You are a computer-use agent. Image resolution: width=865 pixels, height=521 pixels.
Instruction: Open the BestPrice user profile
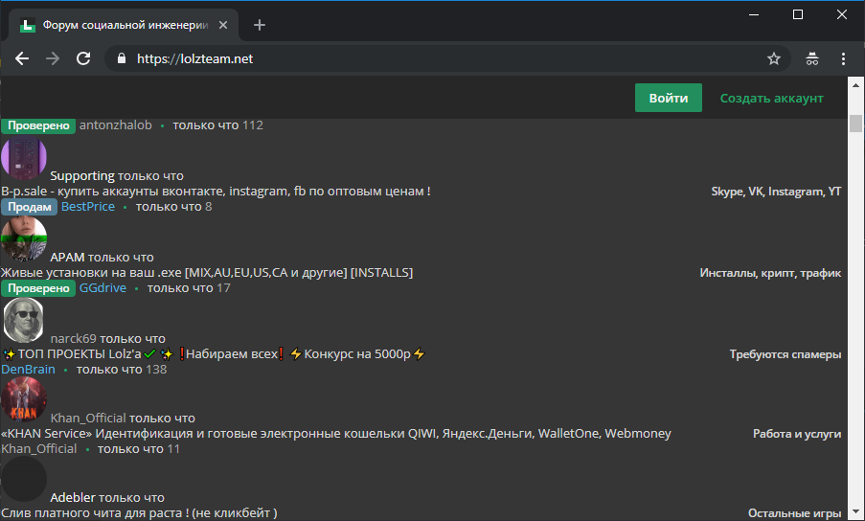click(x=88, y=207)
